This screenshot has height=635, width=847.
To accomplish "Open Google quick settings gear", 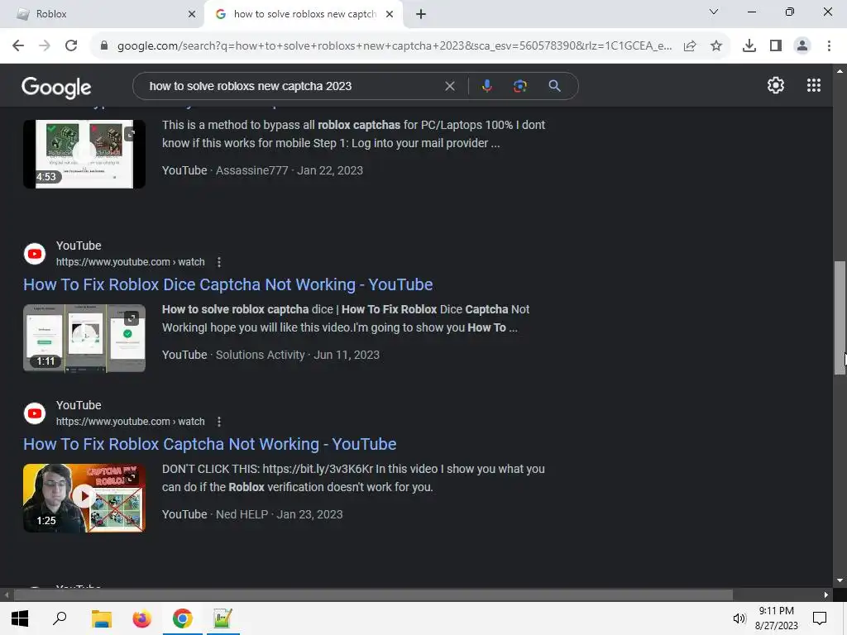I will 776,85.
